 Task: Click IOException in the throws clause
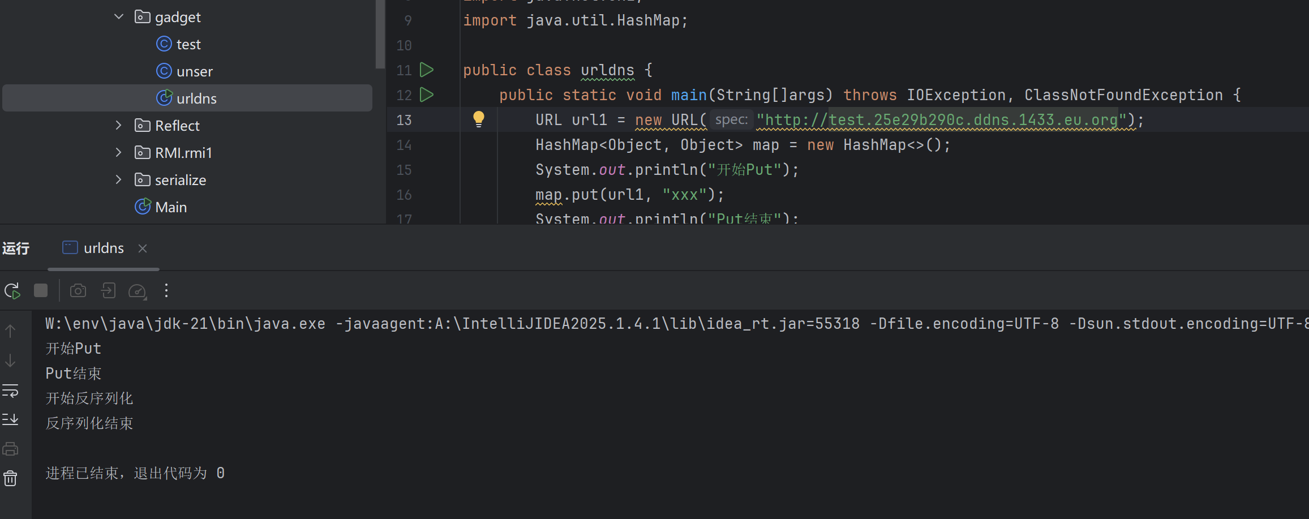pos(956,95)
